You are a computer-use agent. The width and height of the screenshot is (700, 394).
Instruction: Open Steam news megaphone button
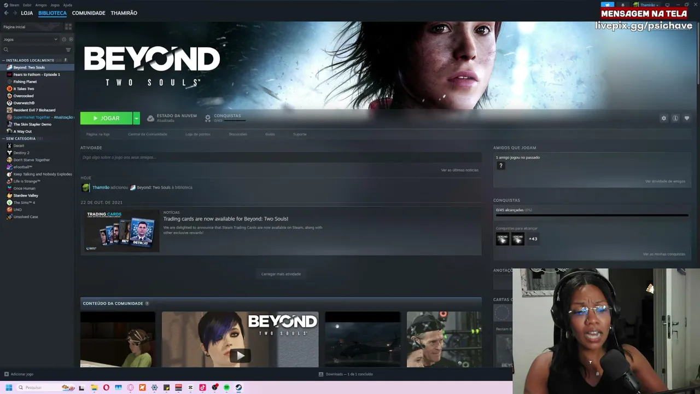[x=608, y=5]
